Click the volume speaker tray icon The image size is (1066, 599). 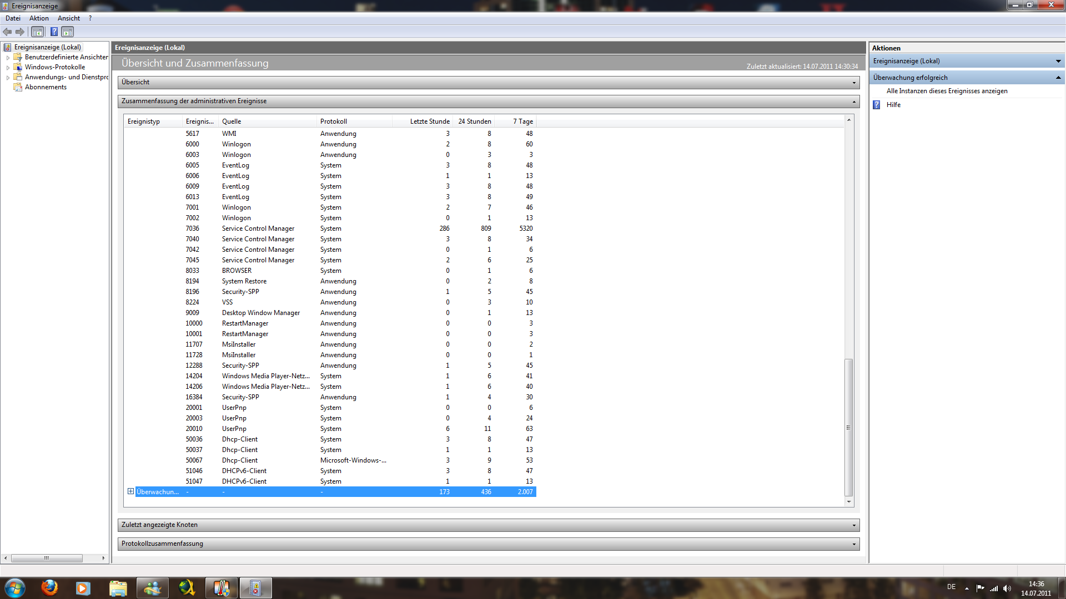[x=1007, y=588]
